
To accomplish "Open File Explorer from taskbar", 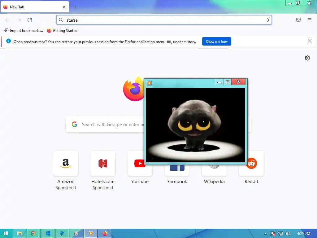I will (20, 234).
